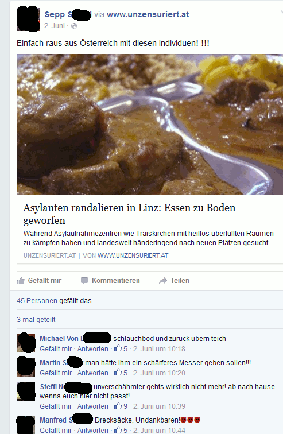Open the 3 mal geteilt shares link
Viewport: 283px width, 434px height.
[36, 320]
